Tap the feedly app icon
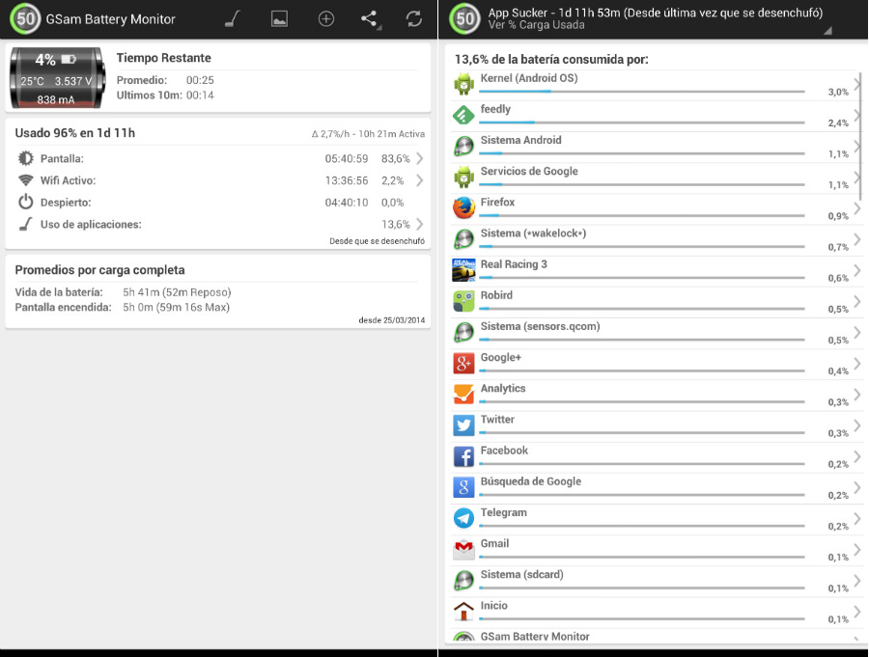The height and width of the screenshot is (657, 869). click(x=463, y=115)
